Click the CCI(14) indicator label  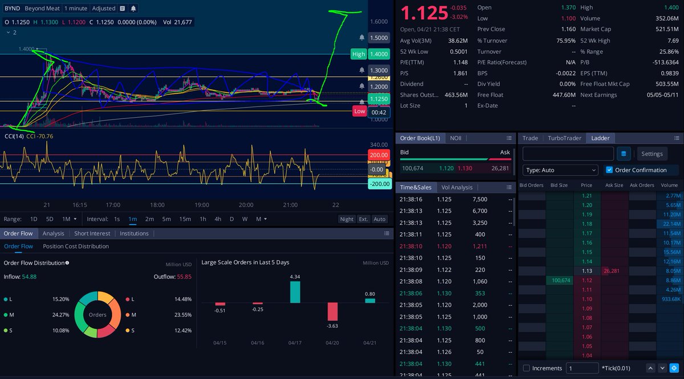(14, 136)
